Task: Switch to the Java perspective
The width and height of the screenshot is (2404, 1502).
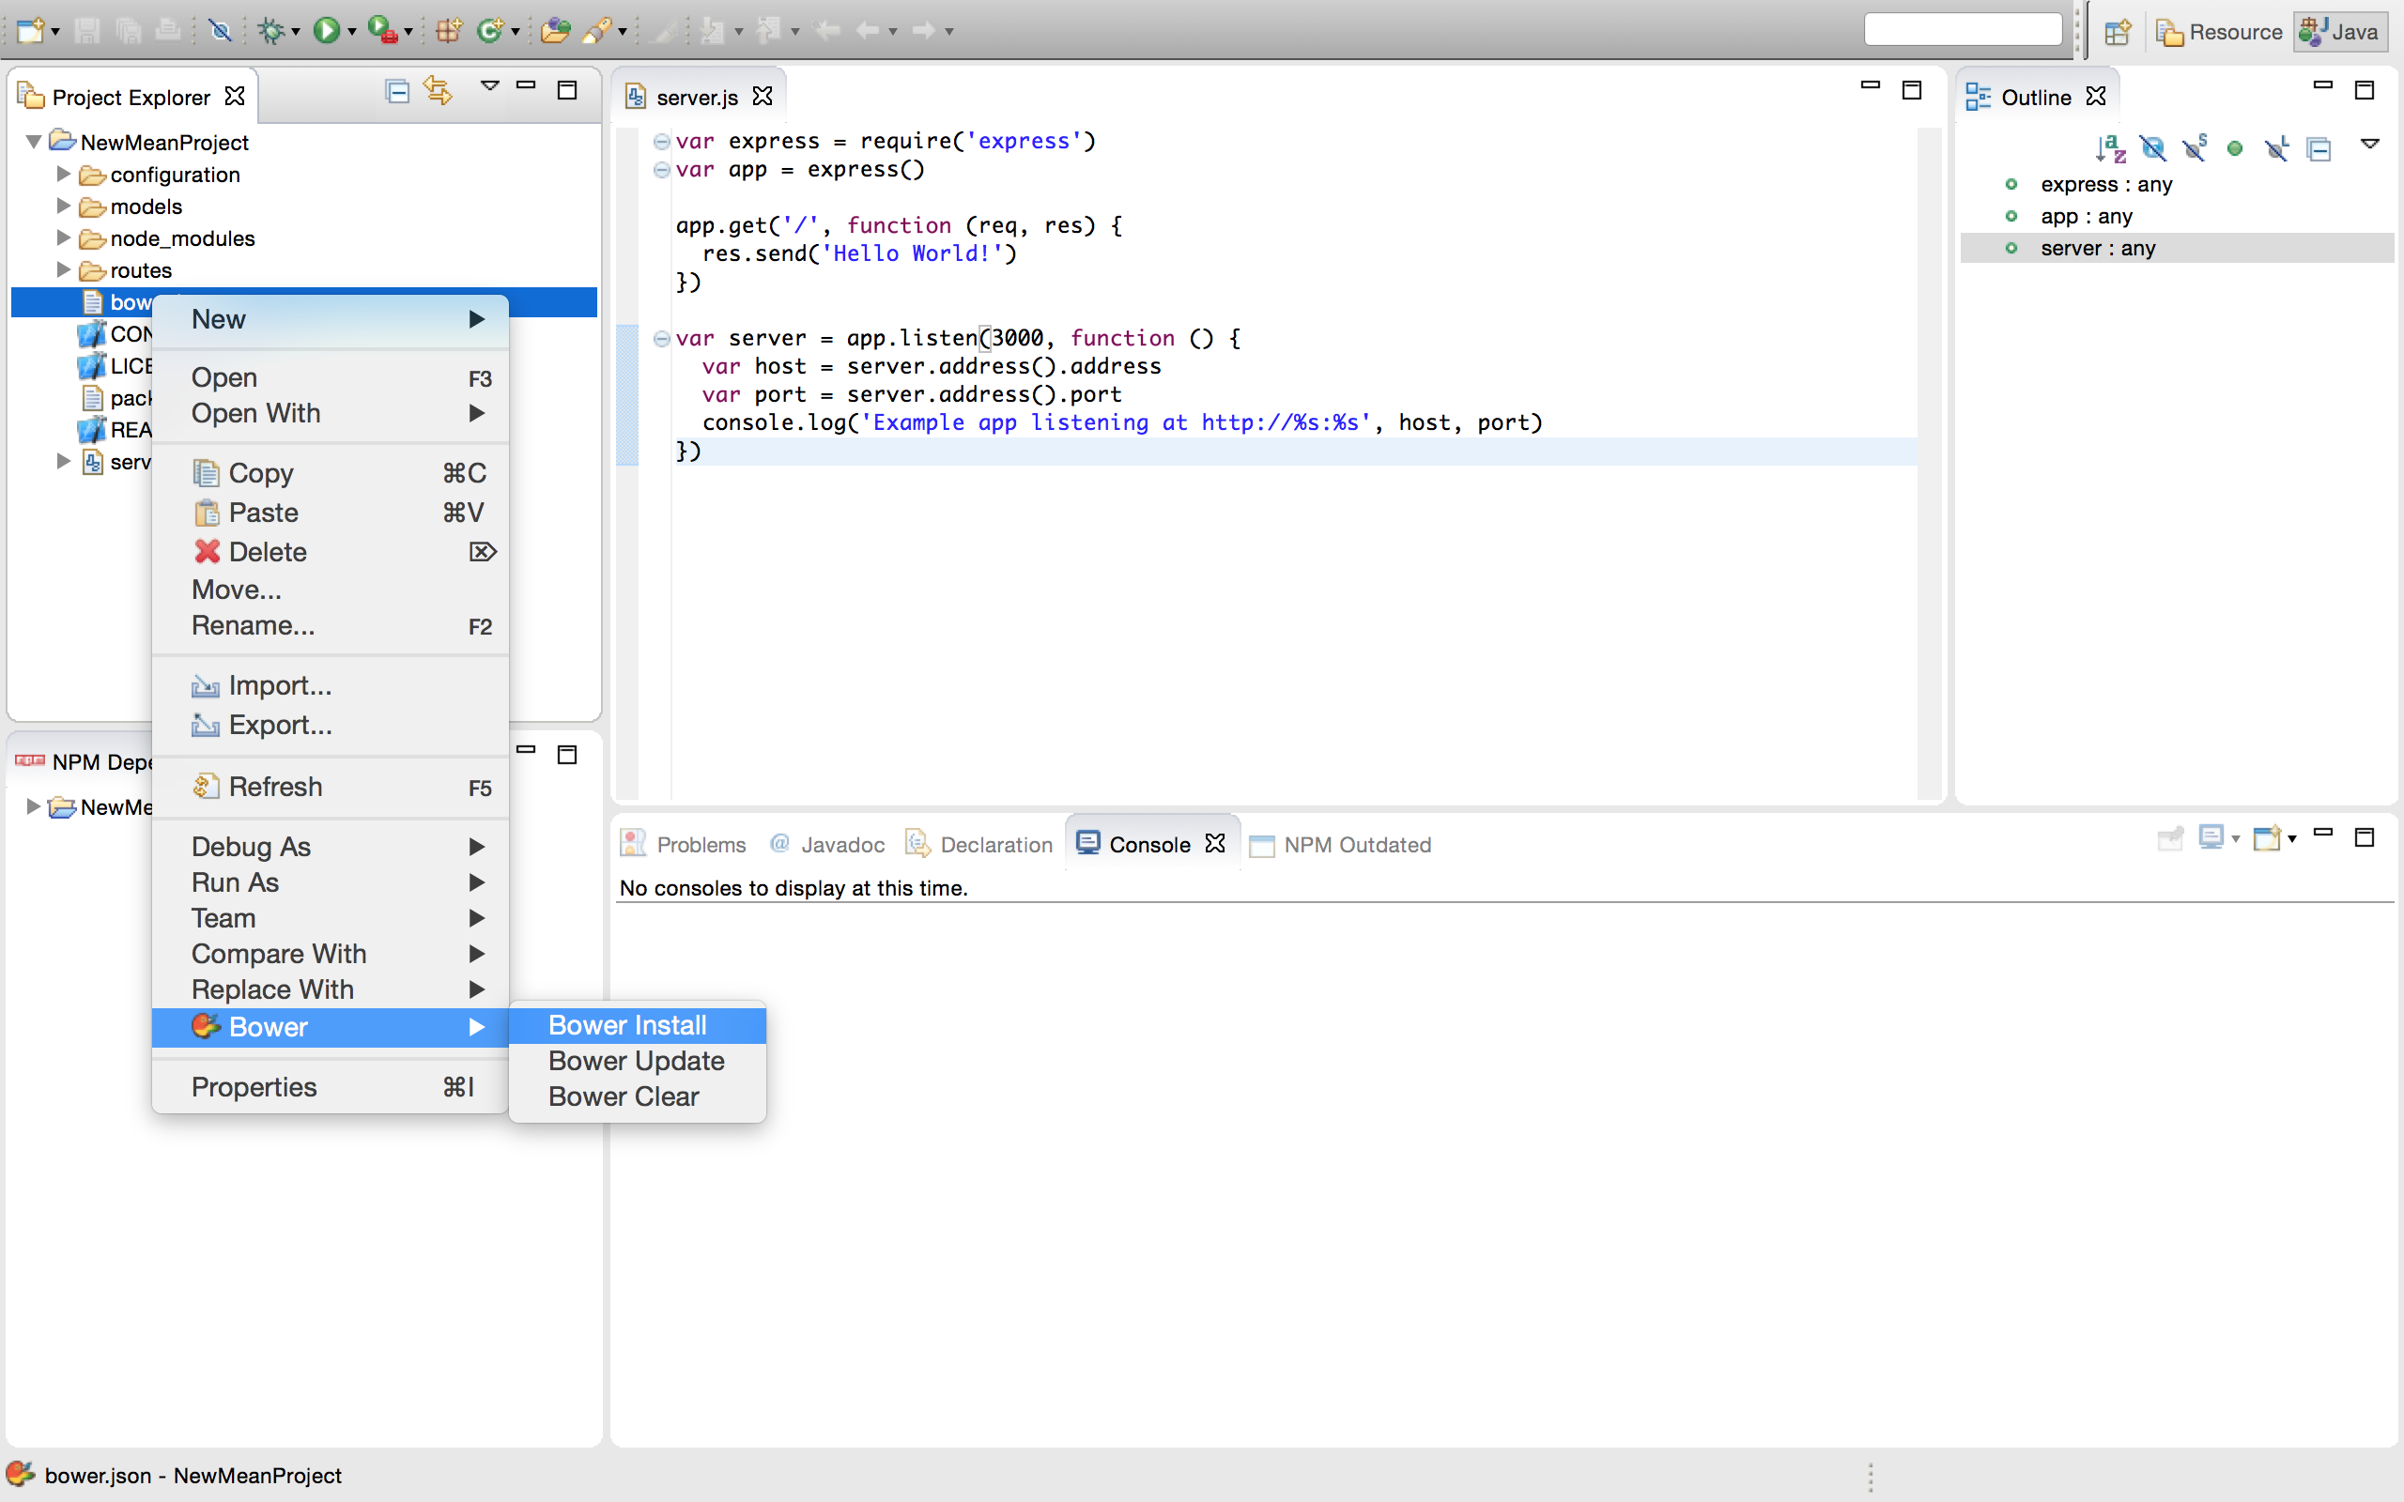Action: (2340, 32)
